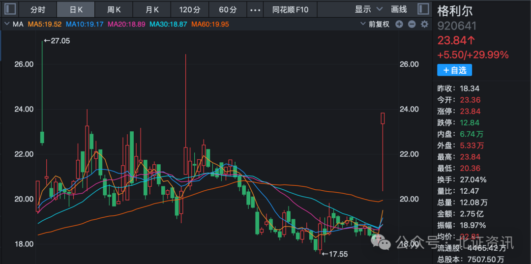Add stock with +自选 button
Image resolution: width=531 pixels, height=264 pixels.
point(454,70)
